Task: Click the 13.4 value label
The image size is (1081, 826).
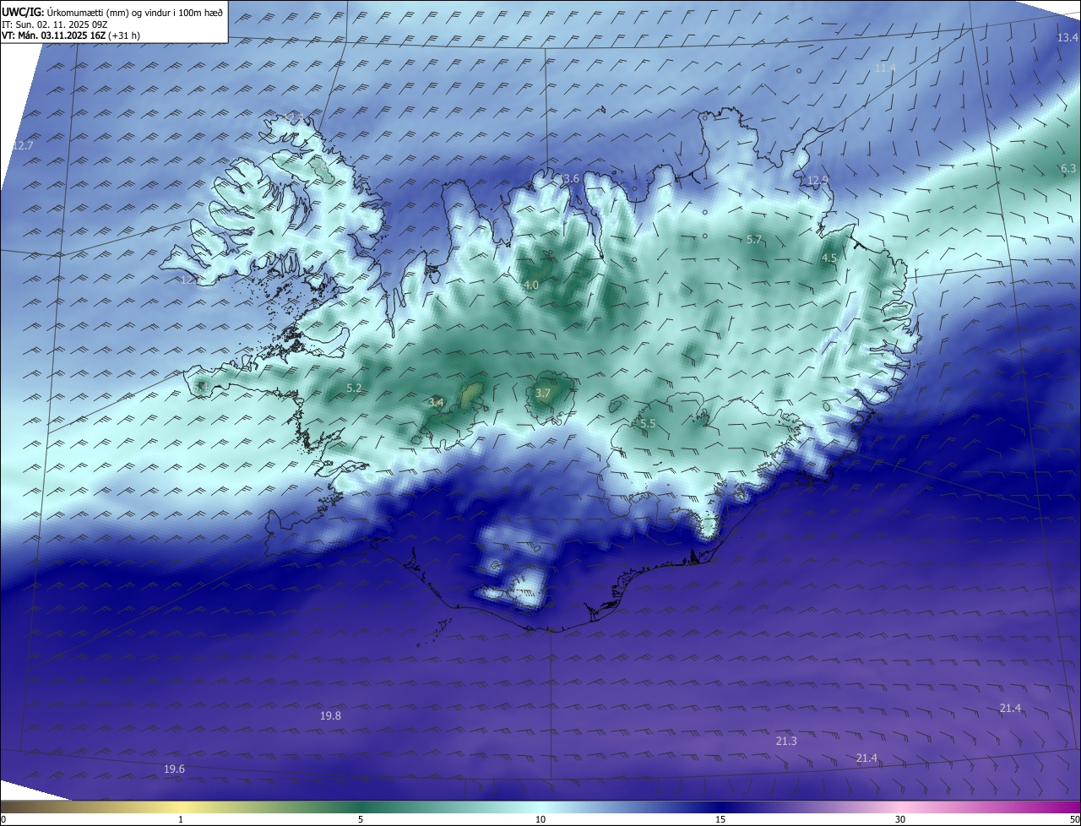Action: click(1067, 38)
